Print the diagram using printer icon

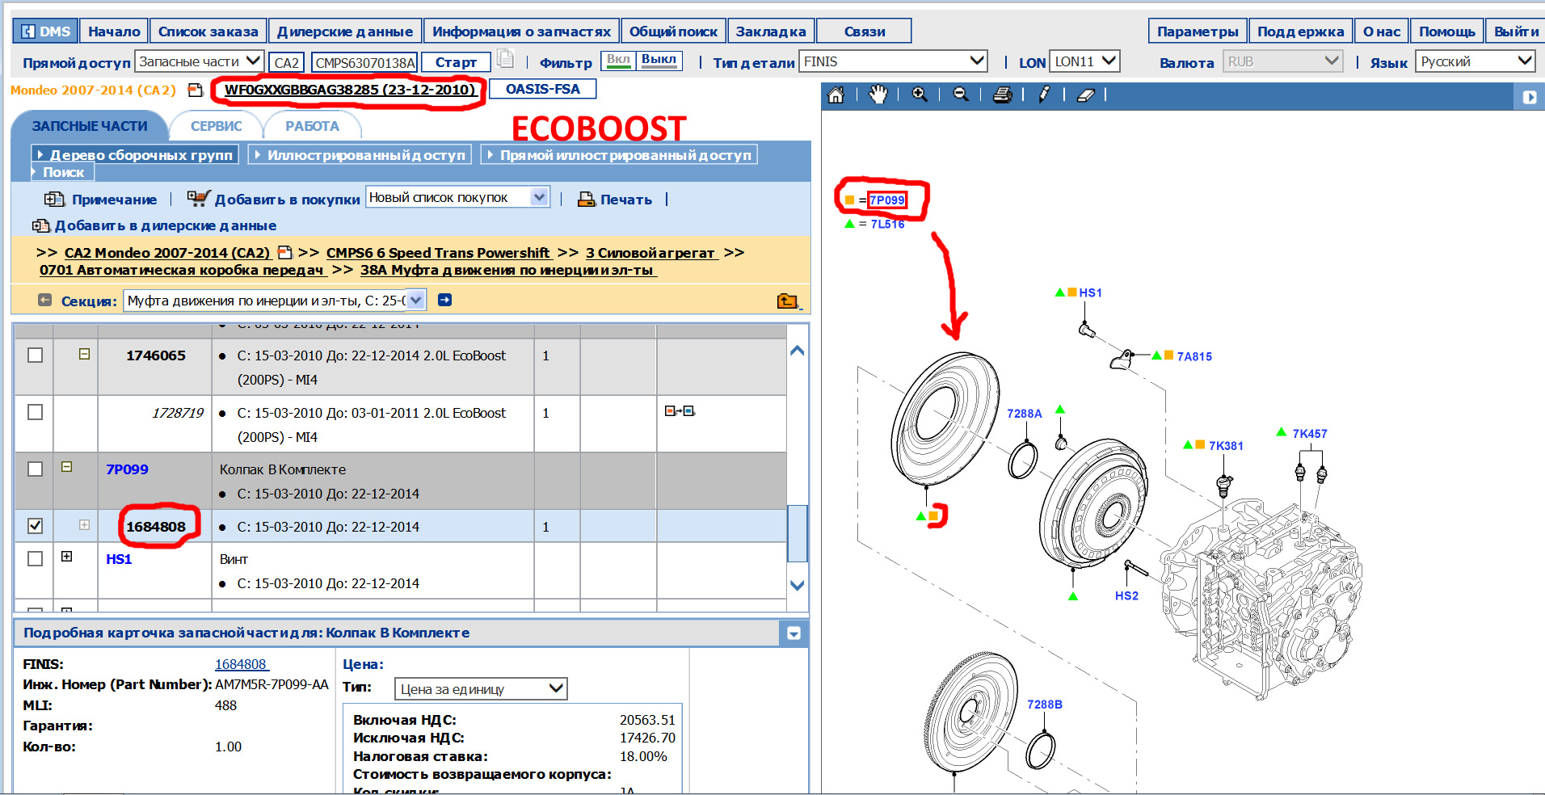tap(1002, 95)
